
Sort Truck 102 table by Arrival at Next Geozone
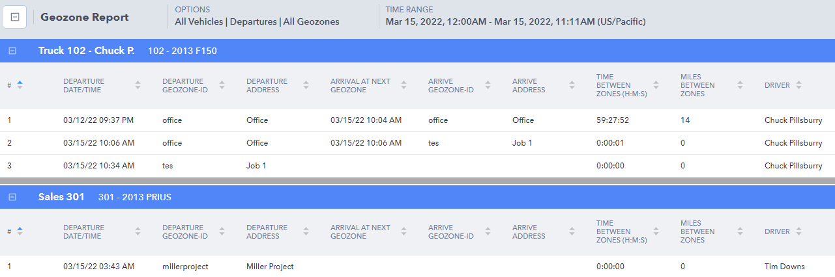(403, 85)
